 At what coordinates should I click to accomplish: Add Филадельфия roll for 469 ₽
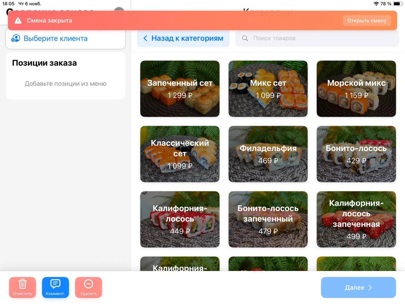tap(268, 154)
